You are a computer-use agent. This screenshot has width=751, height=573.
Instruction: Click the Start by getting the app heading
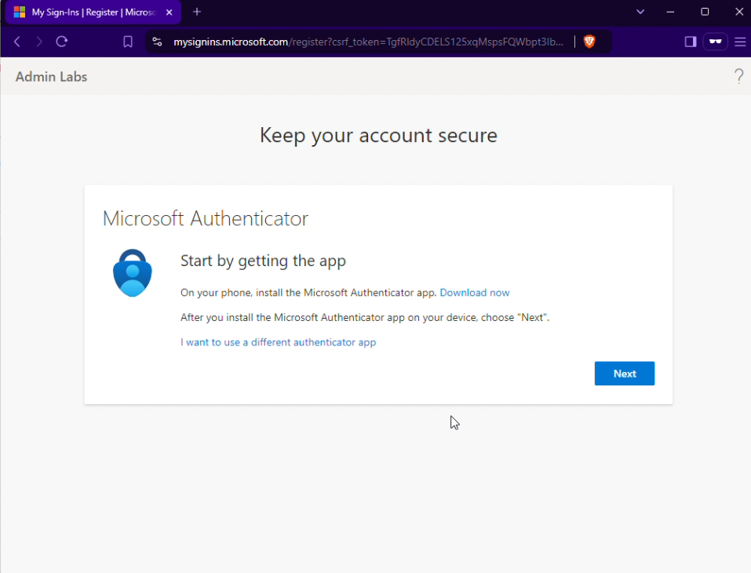pos(263,261)
